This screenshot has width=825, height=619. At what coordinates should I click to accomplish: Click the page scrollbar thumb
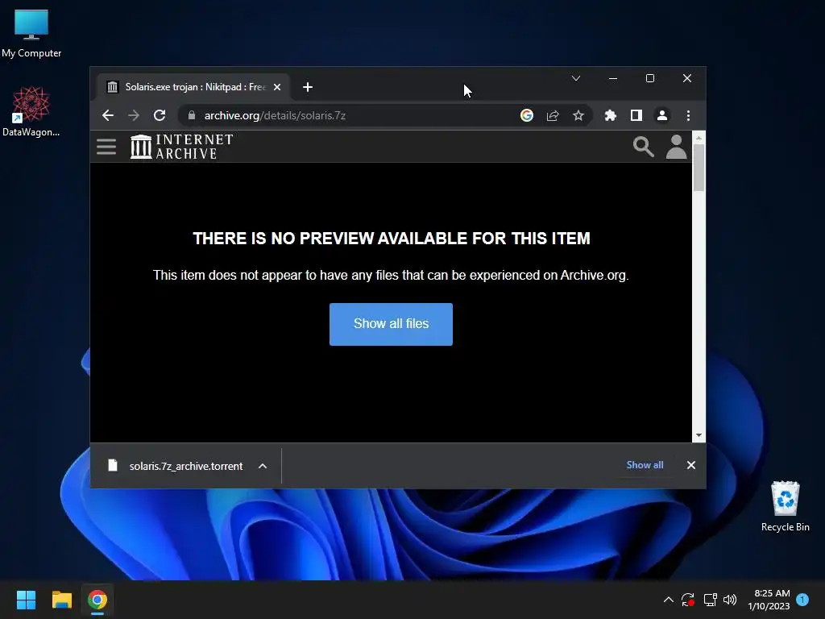699,168
